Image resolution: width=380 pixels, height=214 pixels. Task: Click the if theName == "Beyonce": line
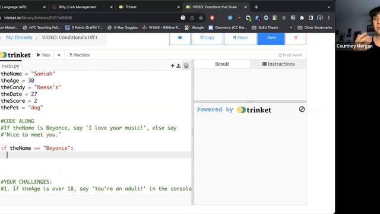[37, 148]
